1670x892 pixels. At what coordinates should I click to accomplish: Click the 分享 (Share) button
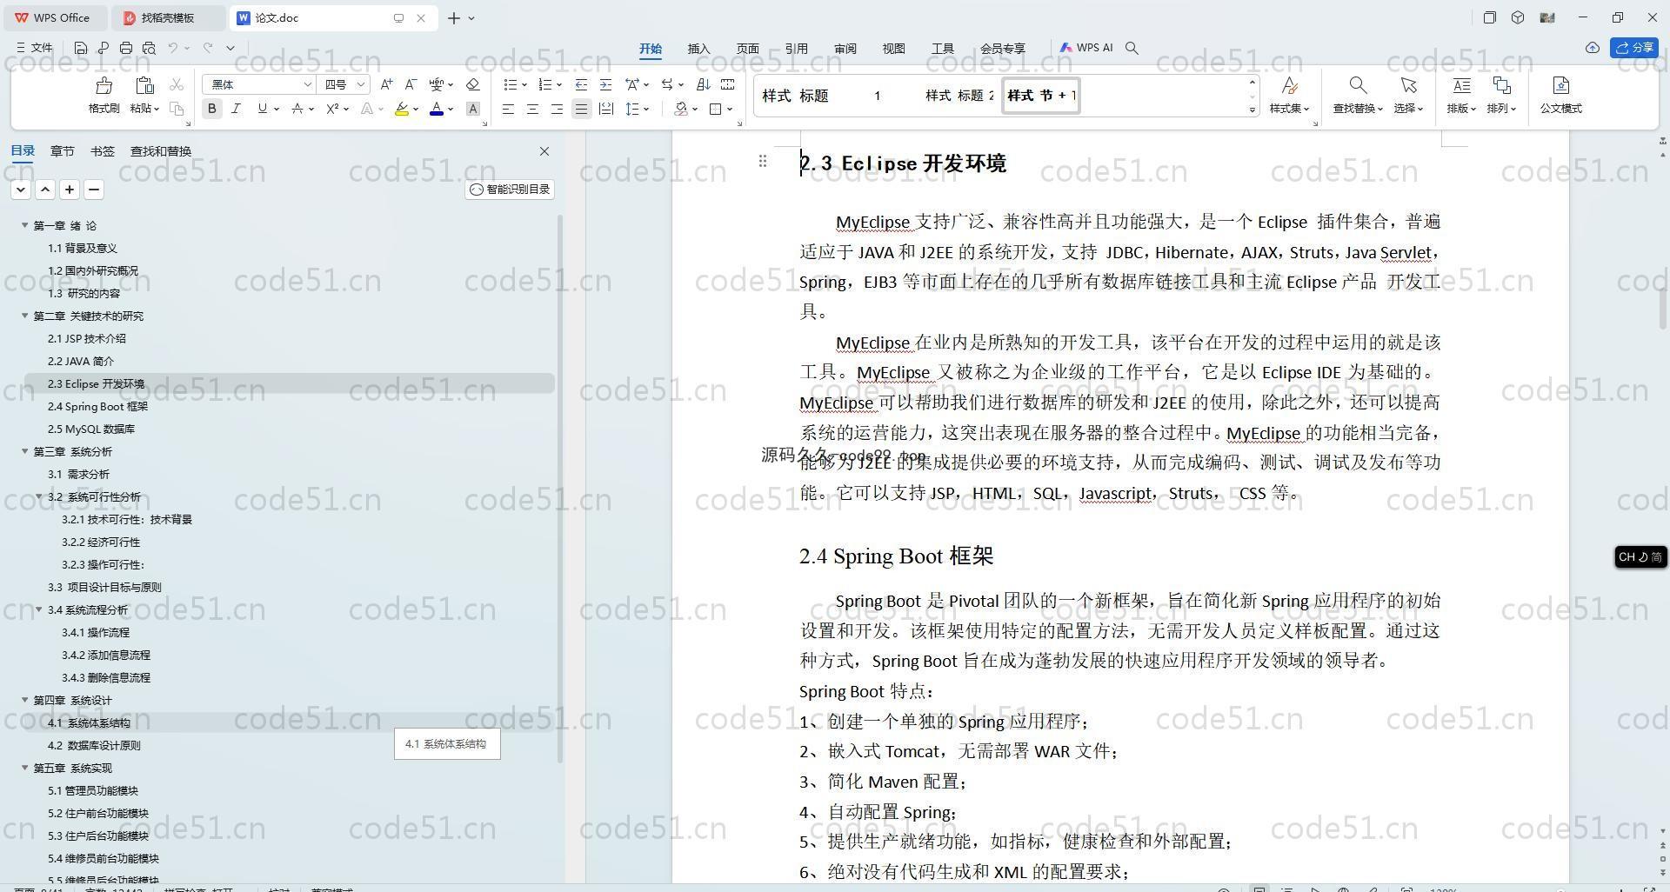click(1634, 48)
